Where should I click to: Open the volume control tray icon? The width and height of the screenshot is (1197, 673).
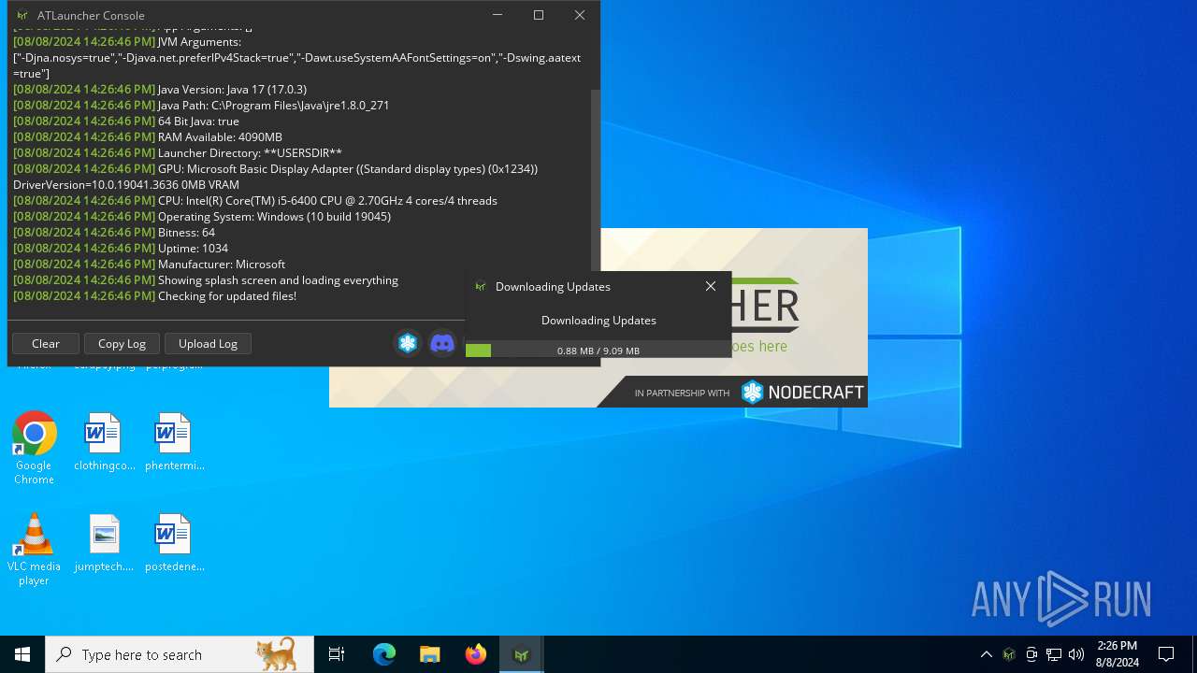pyautogui.click(x=1076, y=654)
